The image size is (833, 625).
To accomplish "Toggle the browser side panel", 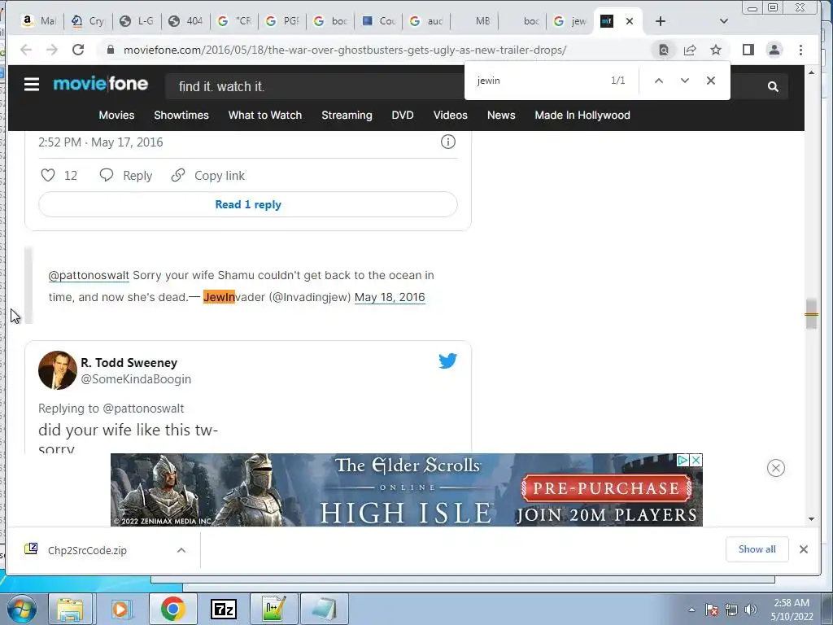I will tap(748, 50).
